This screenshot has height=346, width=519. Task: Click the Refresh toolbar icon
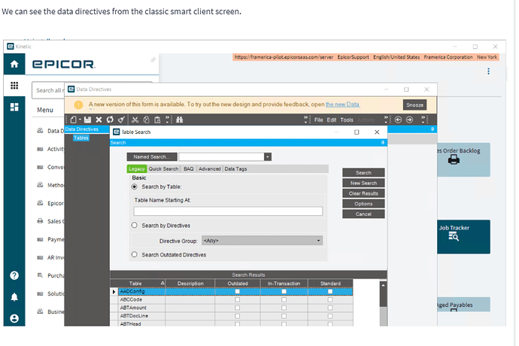click(110, 120)
